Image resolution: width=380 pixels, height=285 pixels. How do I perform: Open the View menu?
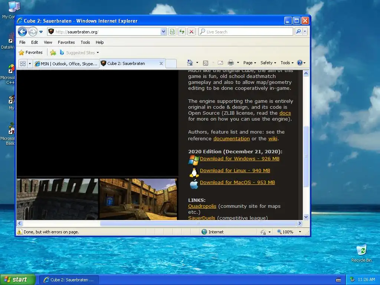tap(48, 42)
